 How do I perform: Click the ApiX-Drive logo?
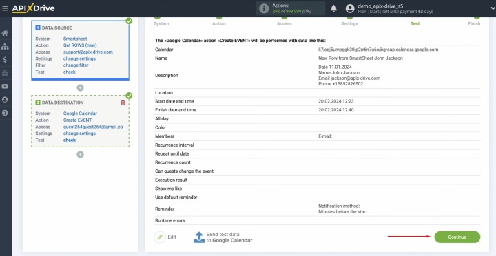[33, 8]
